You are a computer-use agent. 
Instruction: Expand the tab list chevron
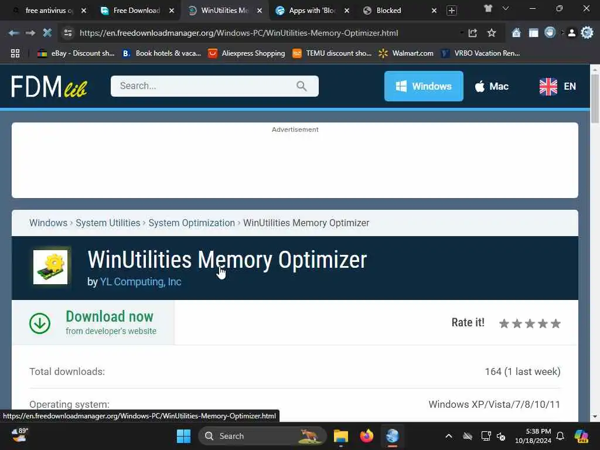(506, 8)
